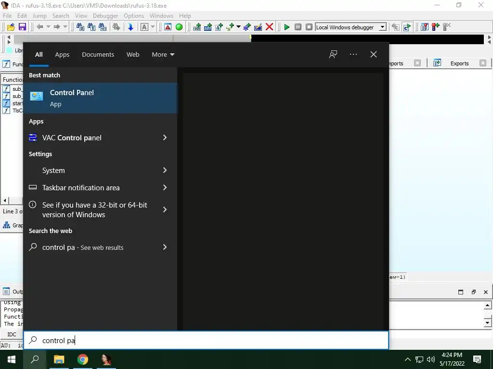
Task: Expand the System result chevron
Action: [x=165, y=170]
